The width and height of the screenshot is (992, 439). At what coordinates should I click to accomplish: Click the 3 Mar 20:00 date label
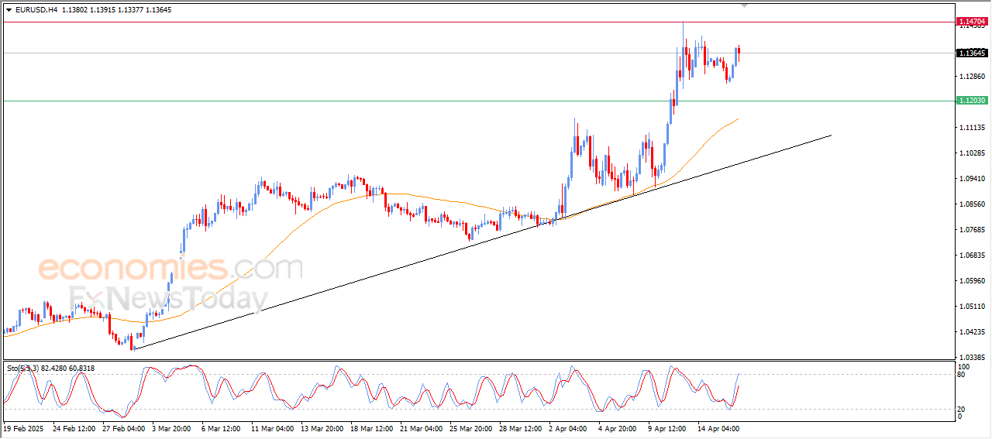[x=171, y=428]
